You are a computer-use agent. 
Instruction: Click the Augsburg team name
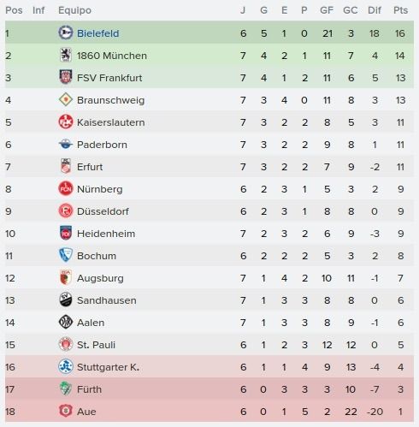(x=100, y=278)
